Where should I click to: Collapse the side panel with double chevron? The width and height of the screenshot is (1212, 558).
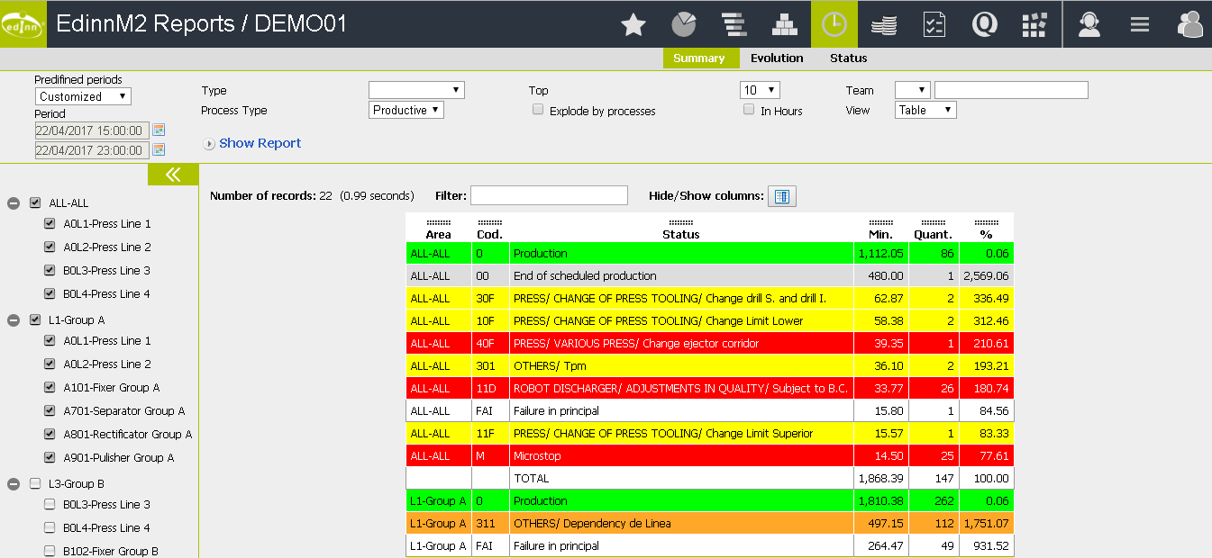[x=173, y=175]
